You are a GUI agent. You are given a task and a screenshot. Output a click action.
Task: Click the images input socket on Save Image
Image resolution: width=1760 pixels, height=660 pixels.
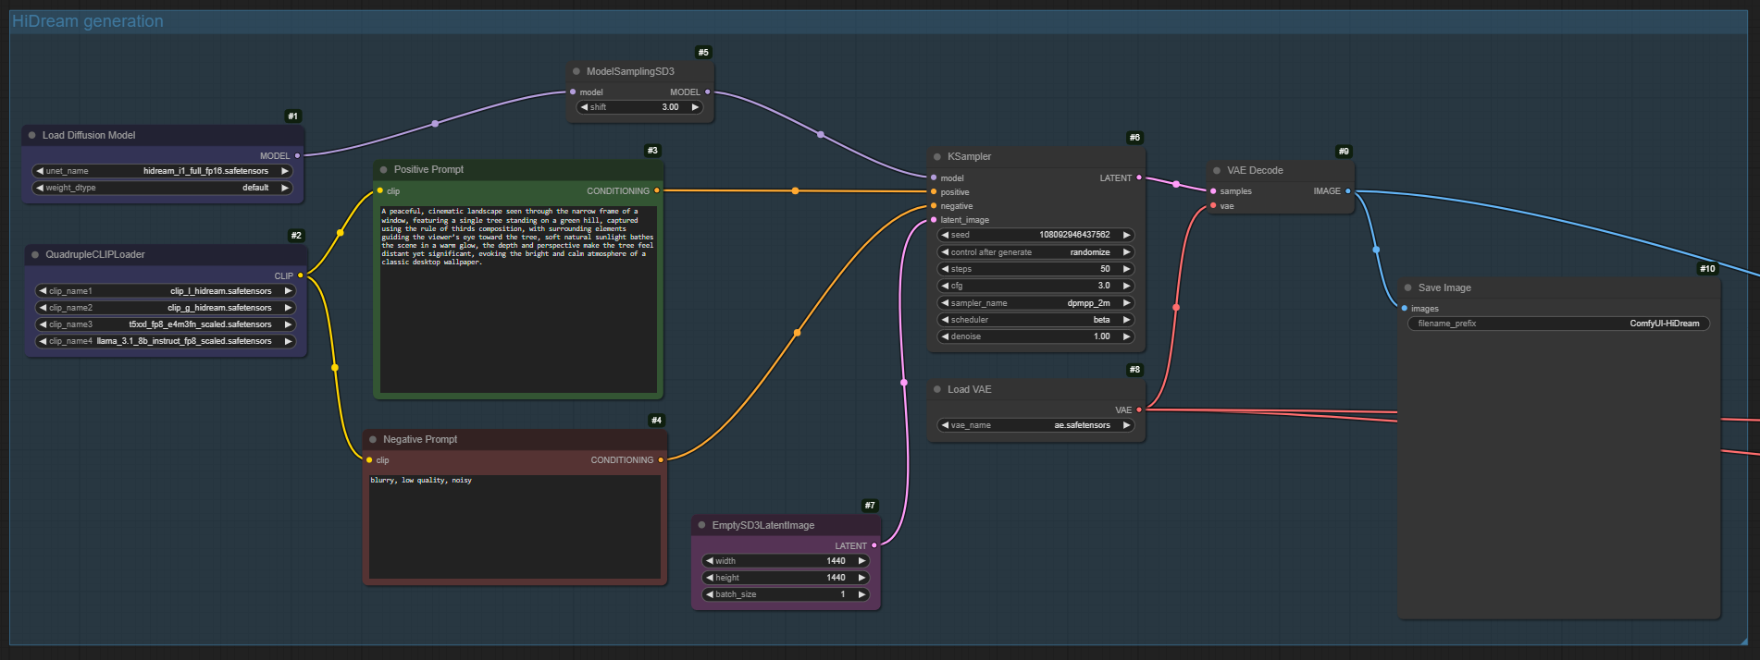click(x=1405, y=309)
